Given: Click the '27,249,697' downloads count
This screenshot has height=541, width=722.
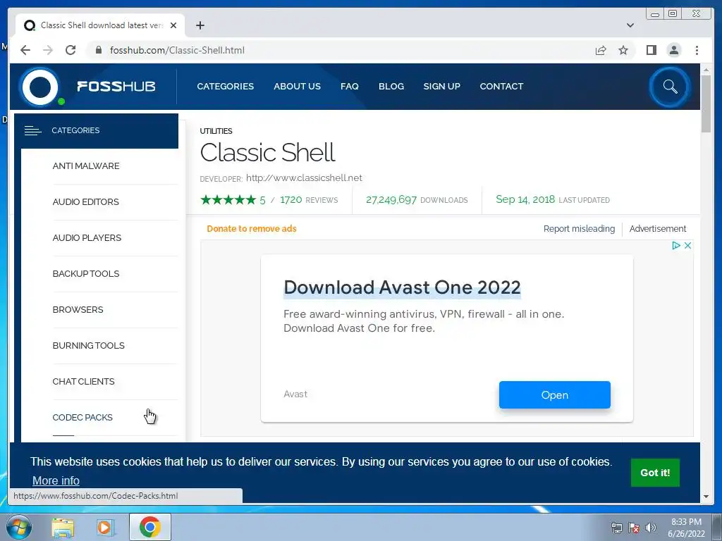Looking at the screenshot, I should 391,200.
